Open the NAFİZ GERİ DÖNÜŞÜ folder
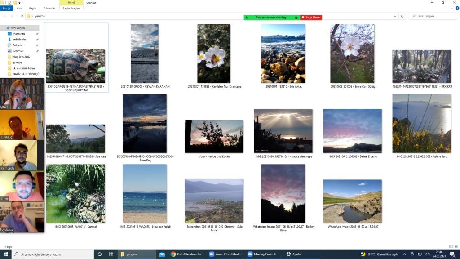460x259 pixels. point(26,74)
